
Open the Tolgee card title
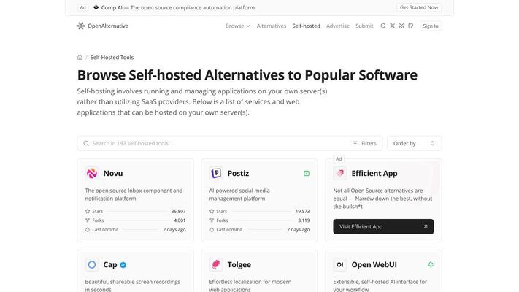coord(239,264)
